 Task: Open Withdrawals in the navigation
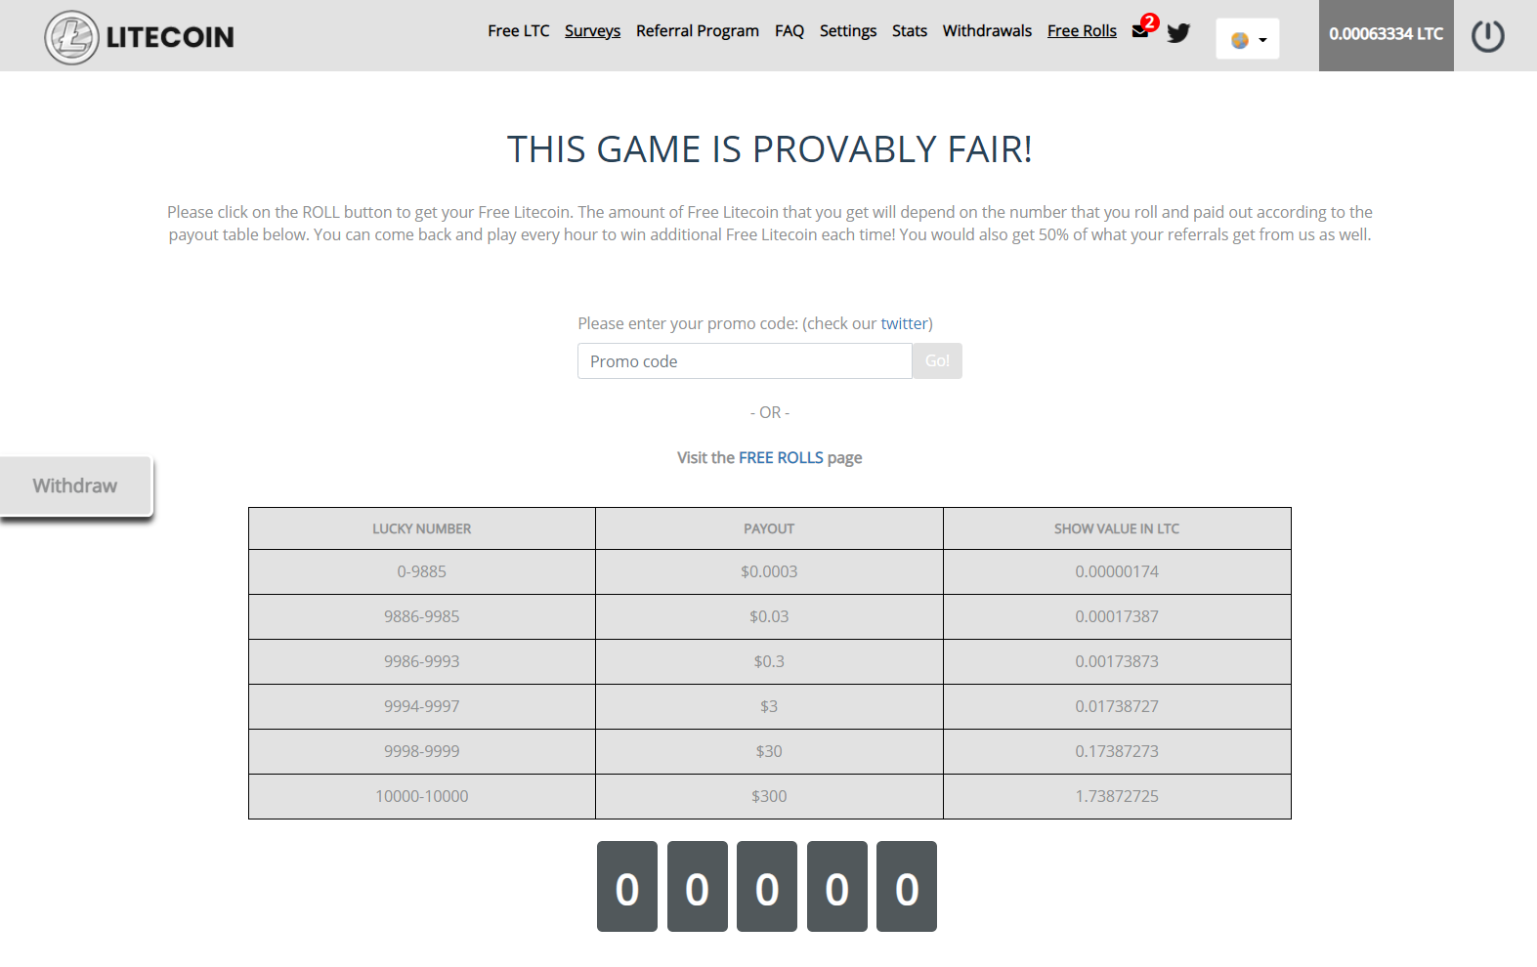pyautogui.click(x=987, y=30)
